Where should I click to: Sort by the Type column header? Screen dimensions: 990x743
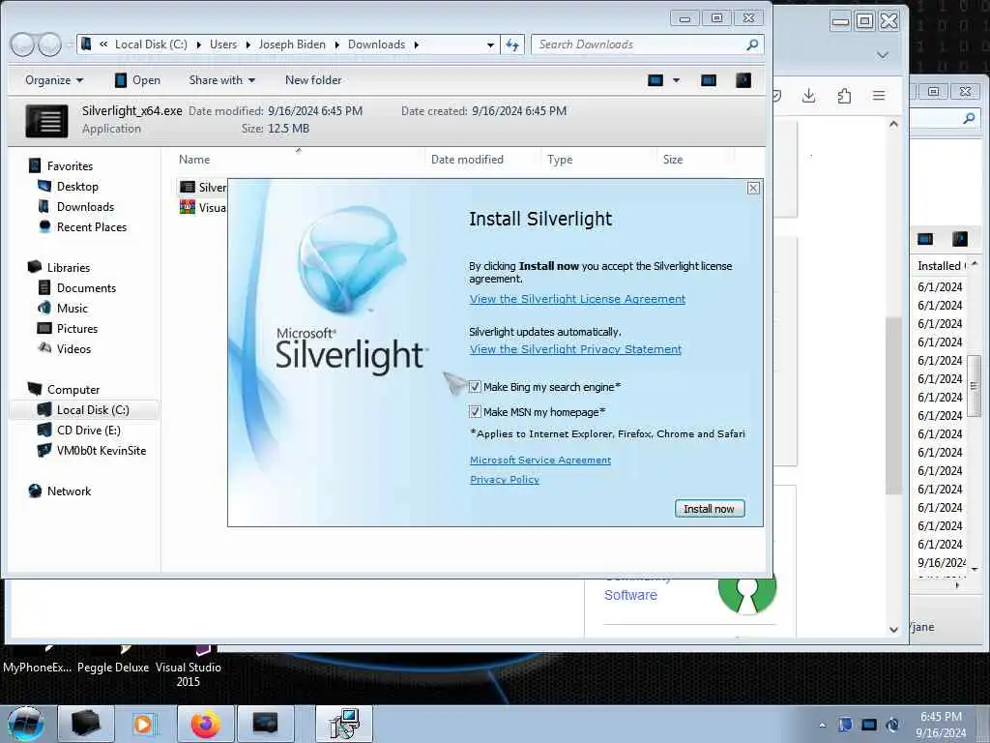click(560, 160)
